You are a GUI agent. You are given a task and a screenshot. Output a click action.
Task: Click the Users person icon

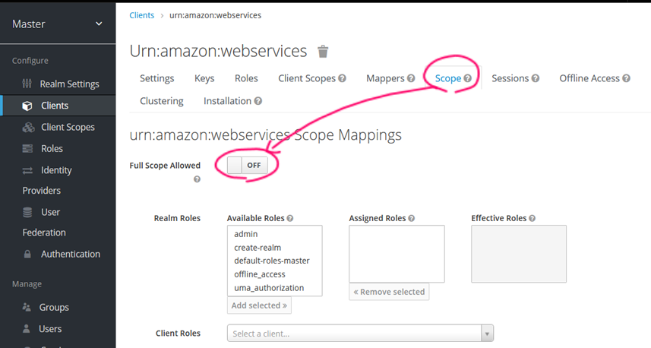(x=26, y=329)
